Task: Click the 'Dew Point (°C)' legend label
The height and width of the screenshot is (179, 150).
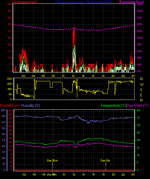Action: point(137,105)
